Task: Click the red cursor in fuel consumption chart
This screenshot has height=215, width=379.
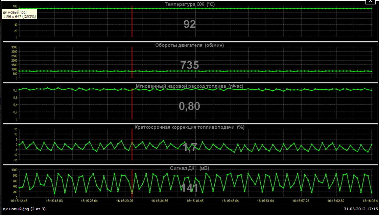Action: (x=132, y=103)
